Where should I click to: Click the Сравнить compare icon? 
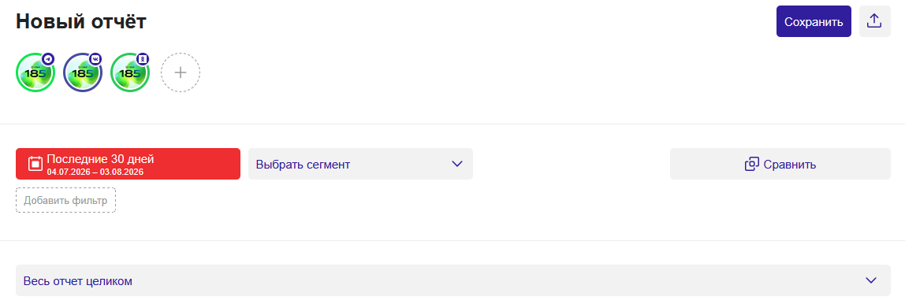(x=751, y=164)
